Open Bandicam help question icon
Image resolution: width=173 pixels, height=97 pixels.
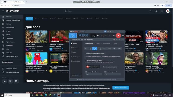[114, 32]
